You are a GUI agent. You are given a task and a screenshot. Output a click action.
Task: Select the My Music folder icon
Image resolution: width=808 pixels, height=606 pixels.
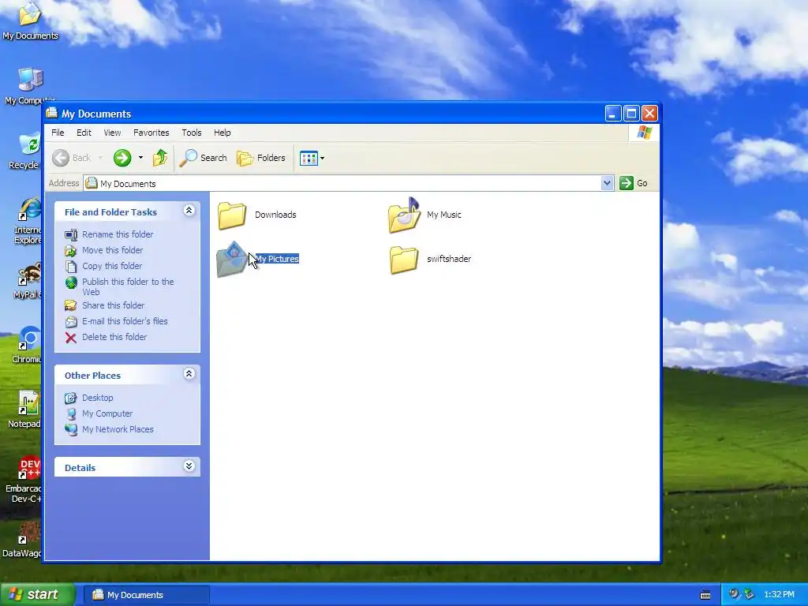click(404, 215)
